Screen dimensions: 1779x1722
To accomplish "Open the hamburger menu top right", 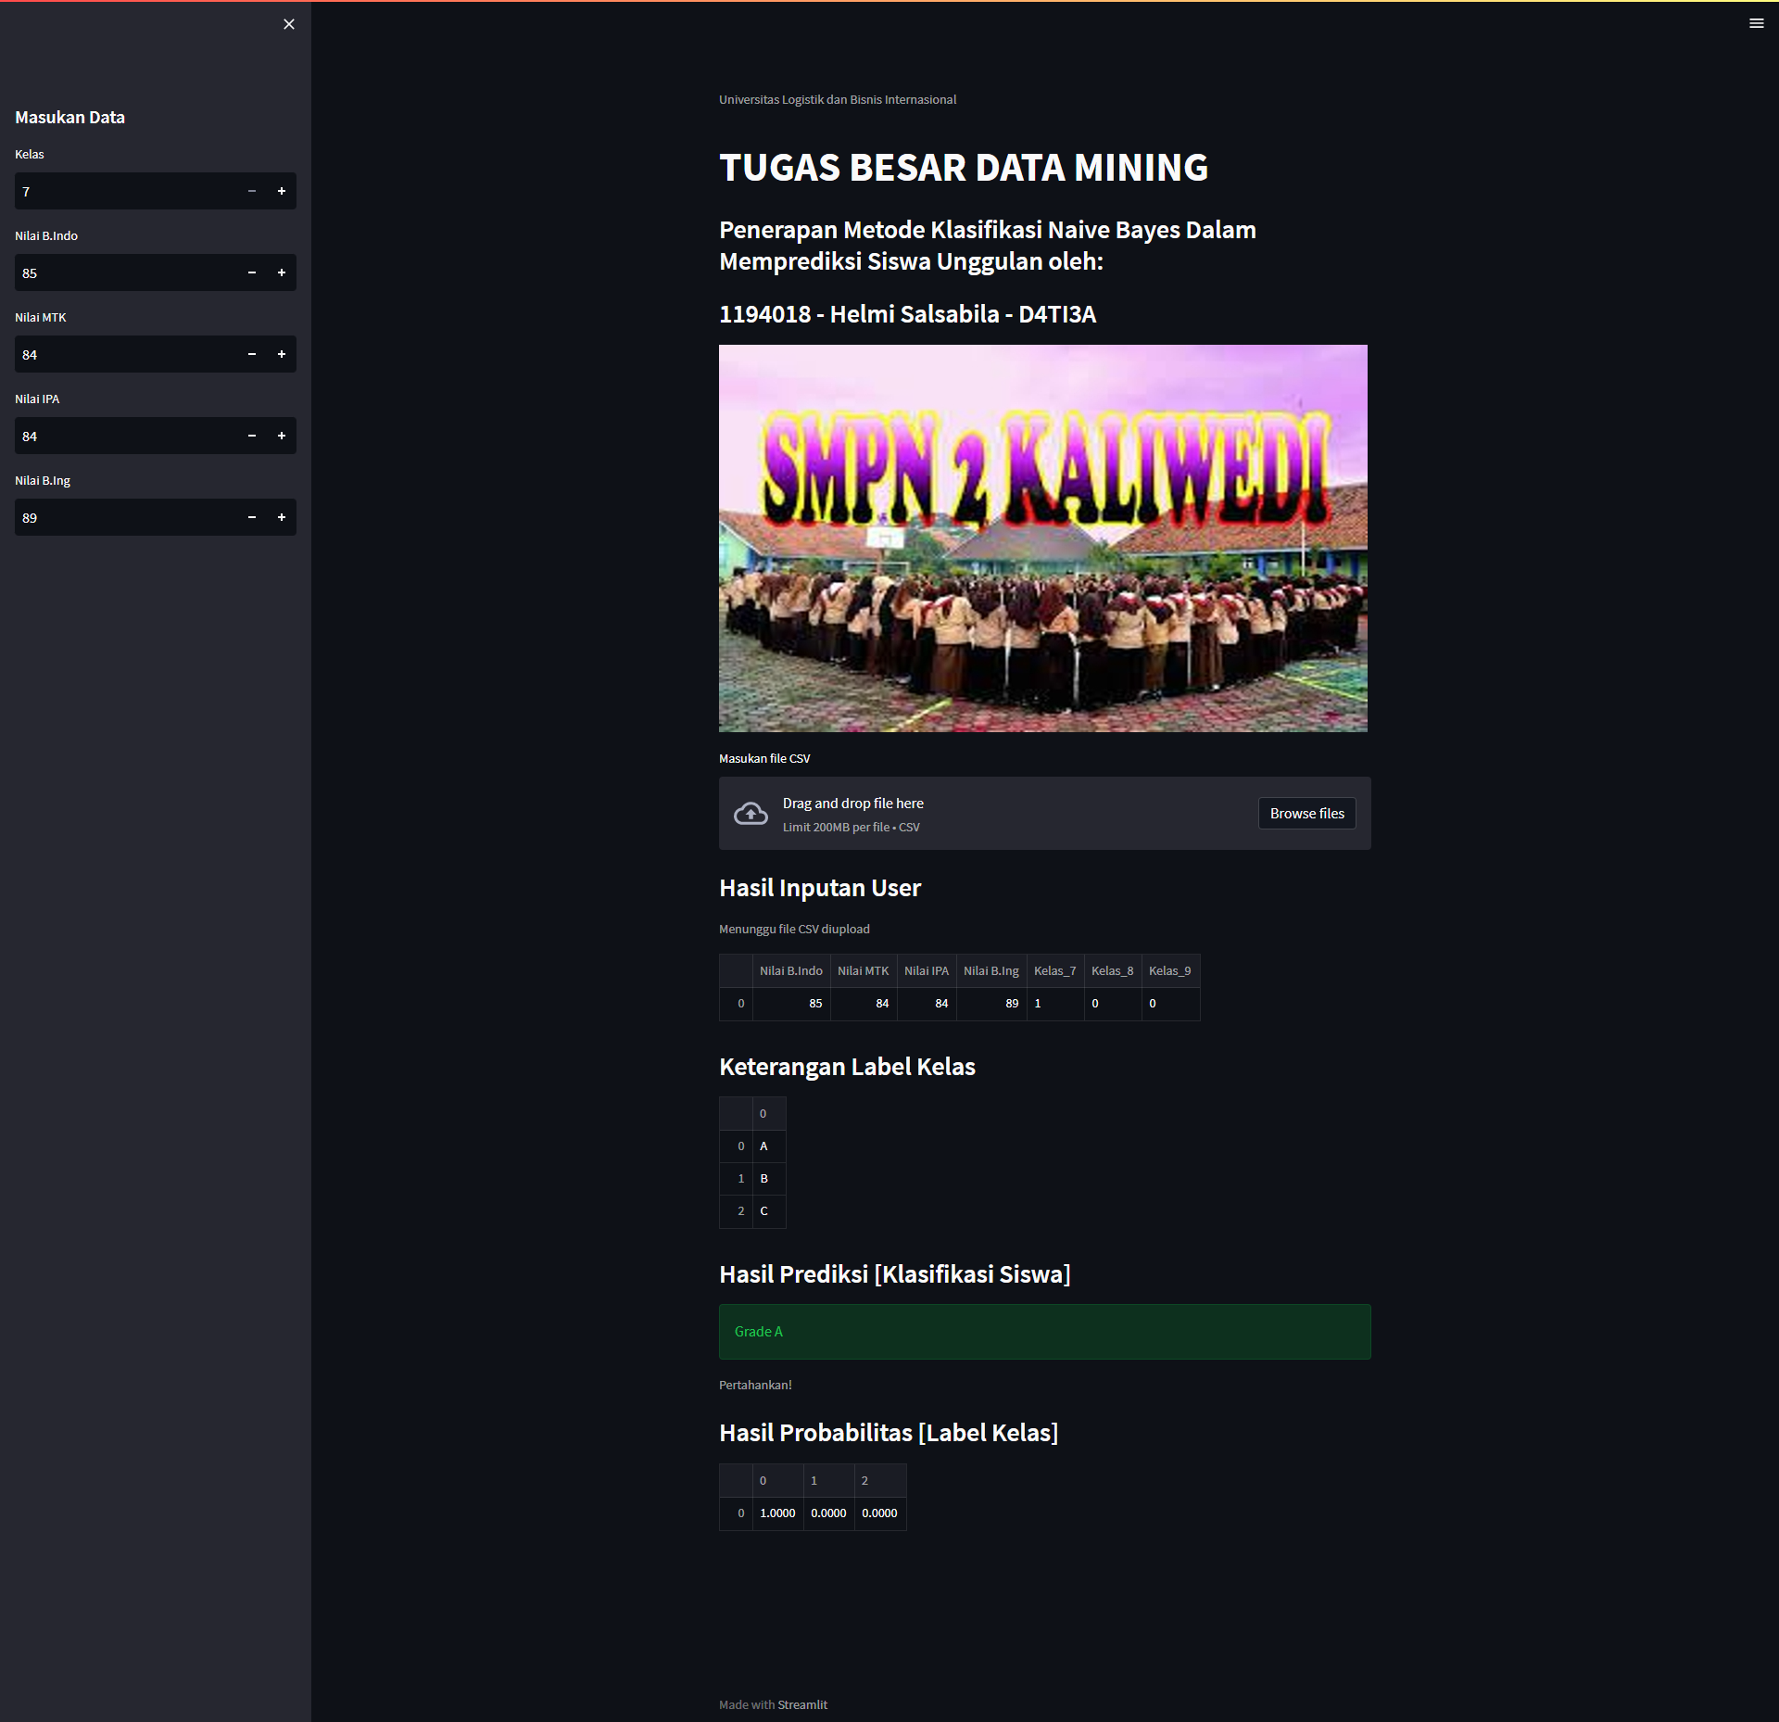I will (x=1756, y=24).
